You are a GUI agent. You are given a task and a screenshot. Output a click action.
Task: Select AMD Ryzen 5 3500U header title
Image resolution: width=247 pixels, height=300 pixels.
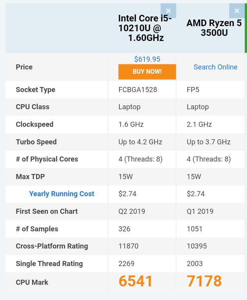[214, 28]
